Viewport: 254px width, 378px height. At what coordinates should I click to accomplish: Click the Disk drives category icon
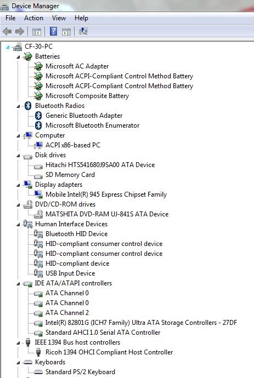28,157
